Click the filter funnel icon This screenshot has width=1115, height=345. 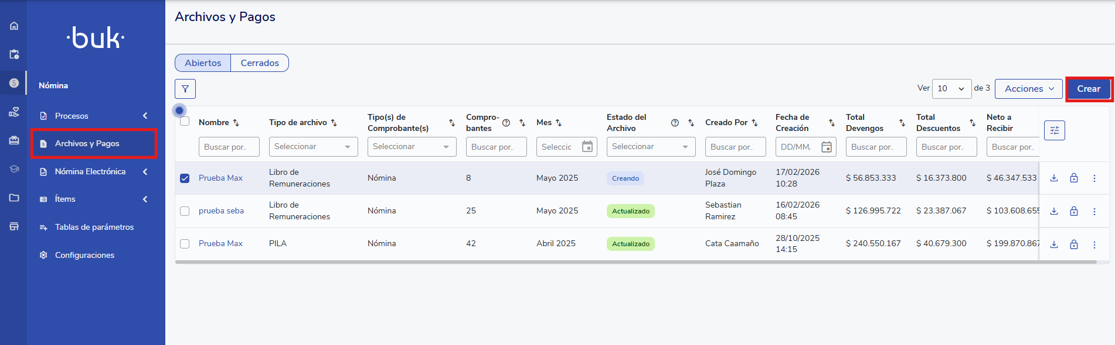tap(185, 89)
